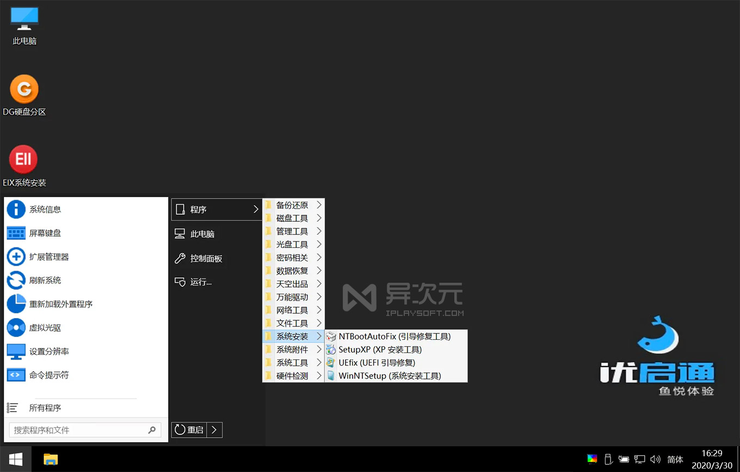Expand the 数据恢复 submenu

pyautogui.click(x=291, y=270)
